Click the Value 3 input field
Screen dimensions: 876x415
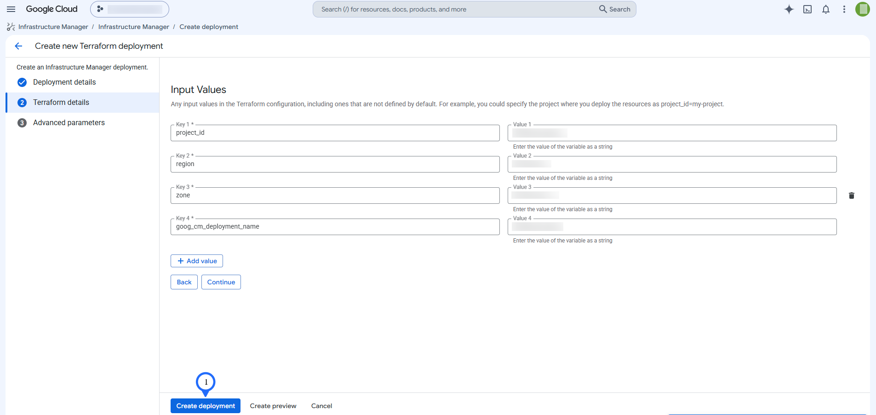coord(672,196)
